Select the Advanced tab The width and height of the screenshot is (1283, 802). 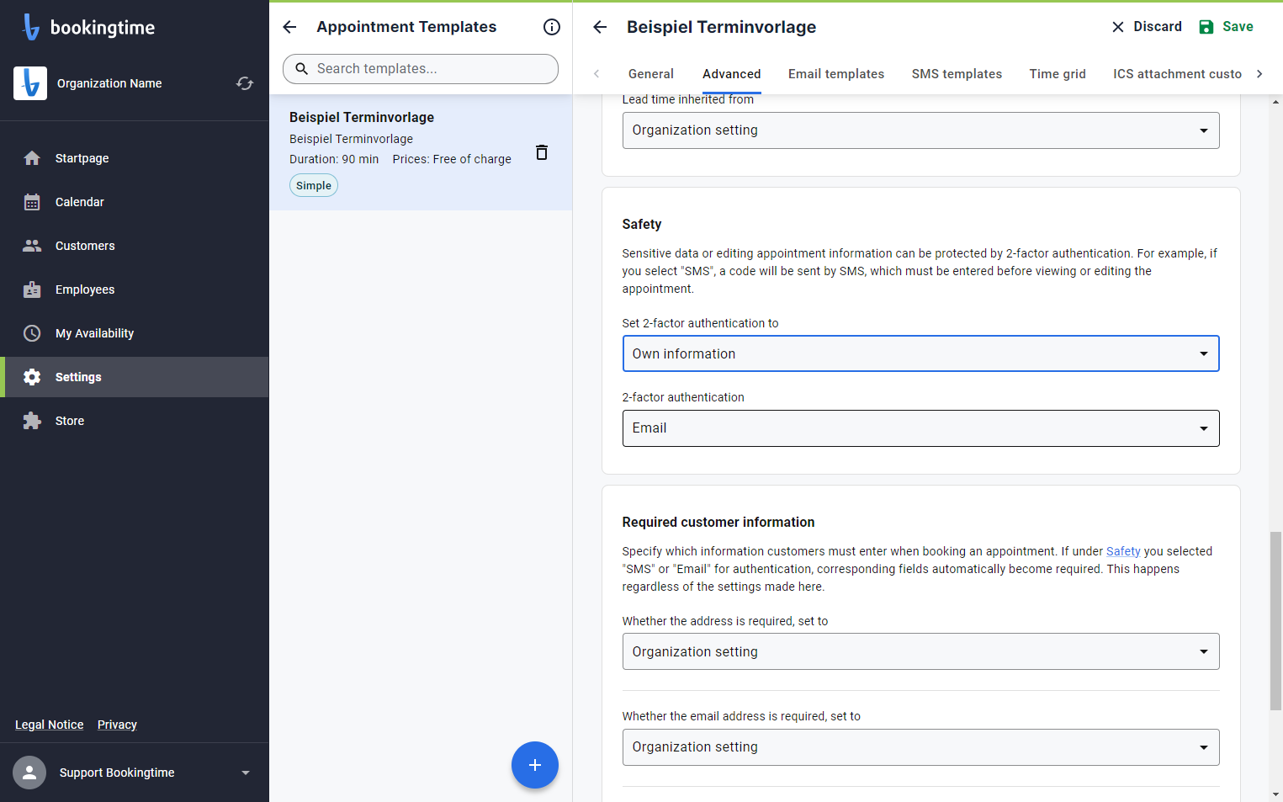(732, 74)
